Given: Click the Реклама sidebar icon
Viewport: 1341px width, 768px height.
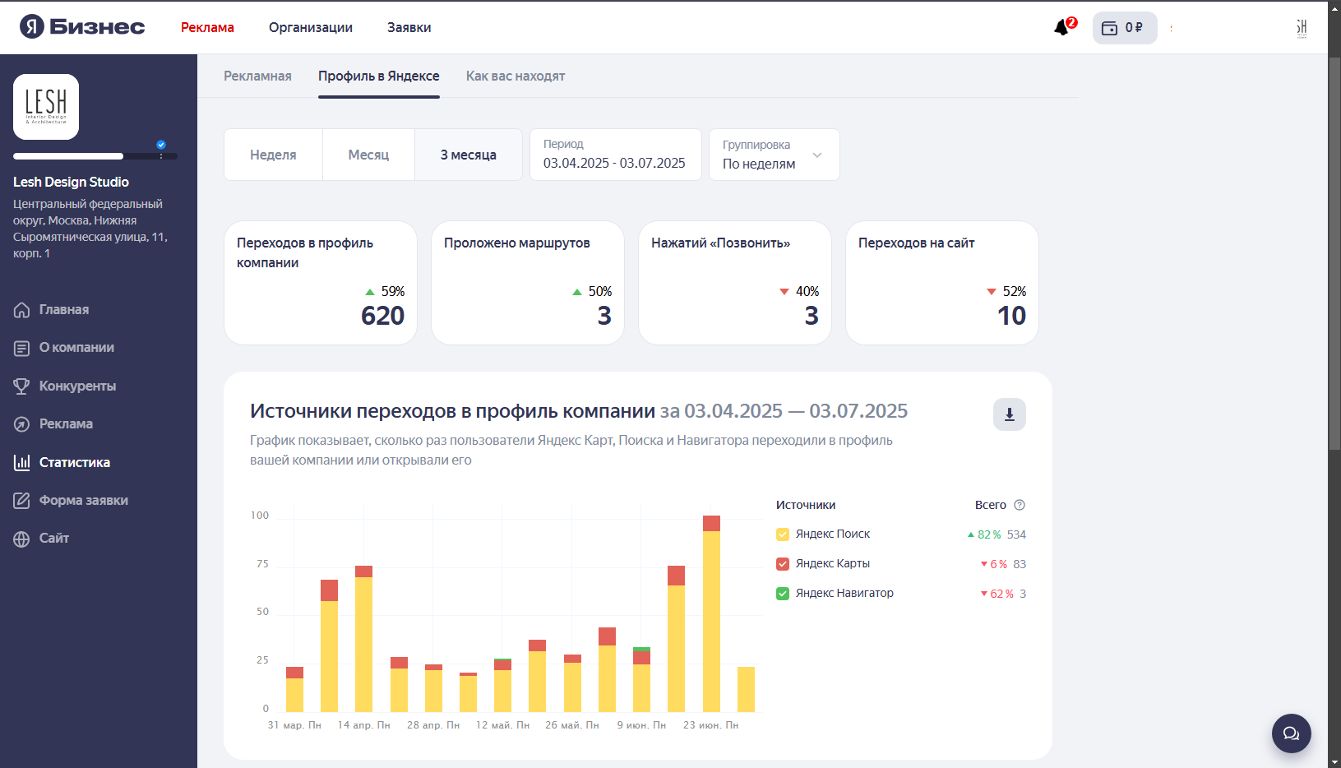Looking at the screenshot, I should 22,424.
